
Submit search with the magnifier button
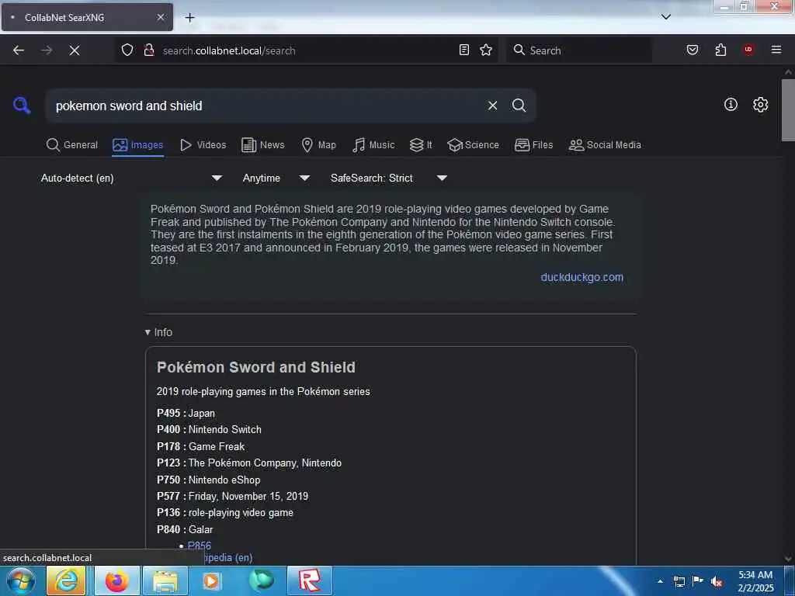pos(519,106)
